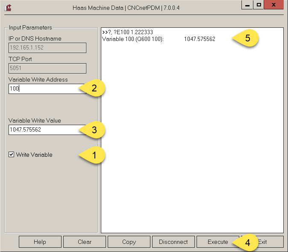The image size is (288, 252).
Task: Open the Help button
Action: tap(40, 242)
